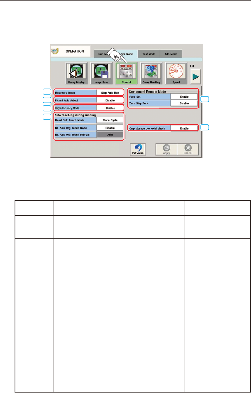Click the Func Set label

click(150, 97)
